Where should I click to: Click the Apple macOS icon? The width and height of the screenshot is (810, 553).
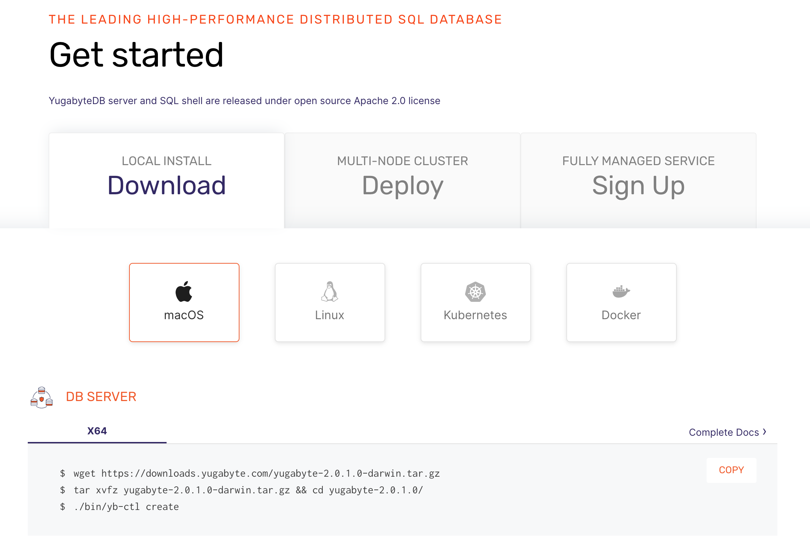(184, 291)
